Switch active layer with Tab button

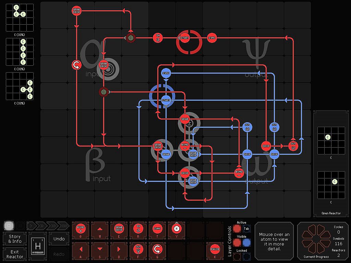click(x=246, y=228)
